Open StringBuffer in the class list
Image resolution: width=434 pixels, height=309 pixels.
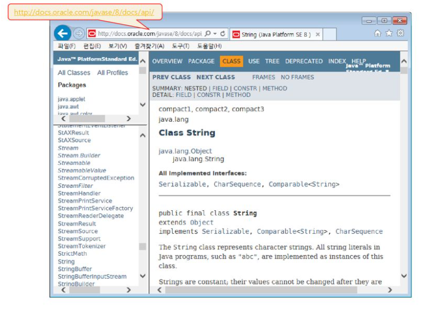tap(75, 269)
